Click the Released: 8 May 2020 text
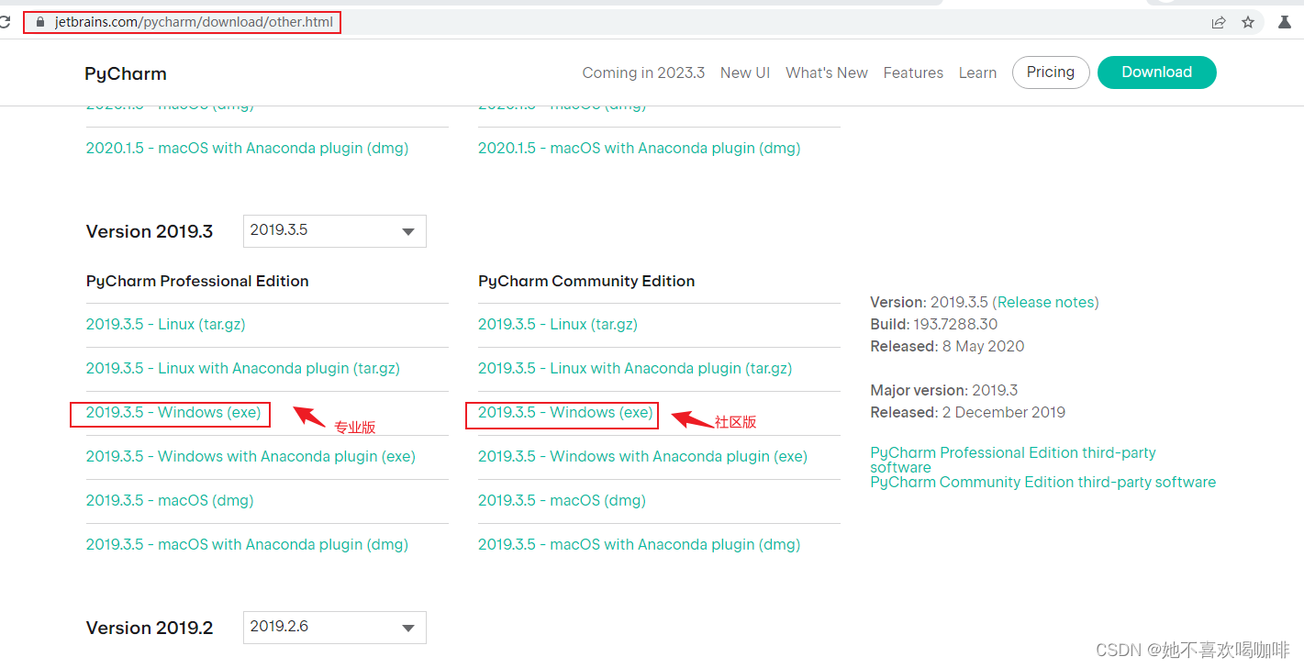This screenshot has width=1304, height=668. [x=947, y=346]
